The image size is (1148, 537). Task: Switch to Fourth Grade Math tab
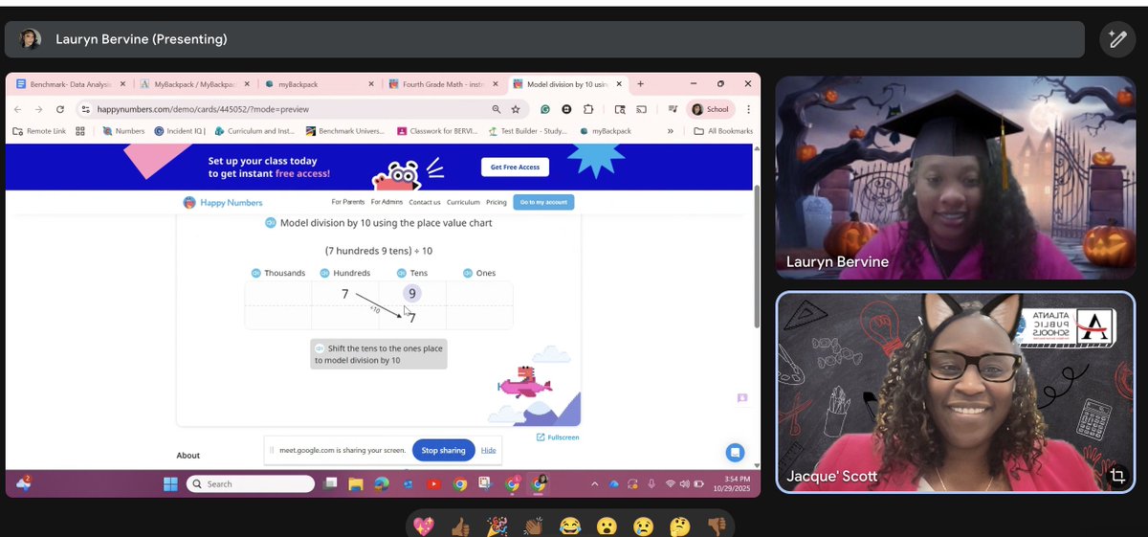pos(443,84)
